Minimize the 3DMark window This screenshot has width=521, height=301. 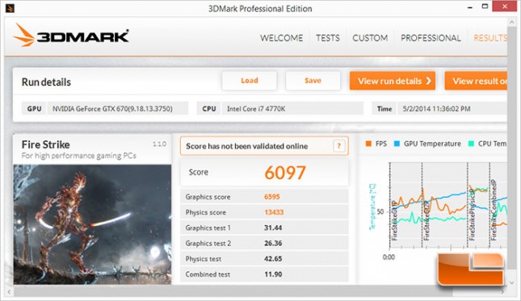tap(470, 7)
